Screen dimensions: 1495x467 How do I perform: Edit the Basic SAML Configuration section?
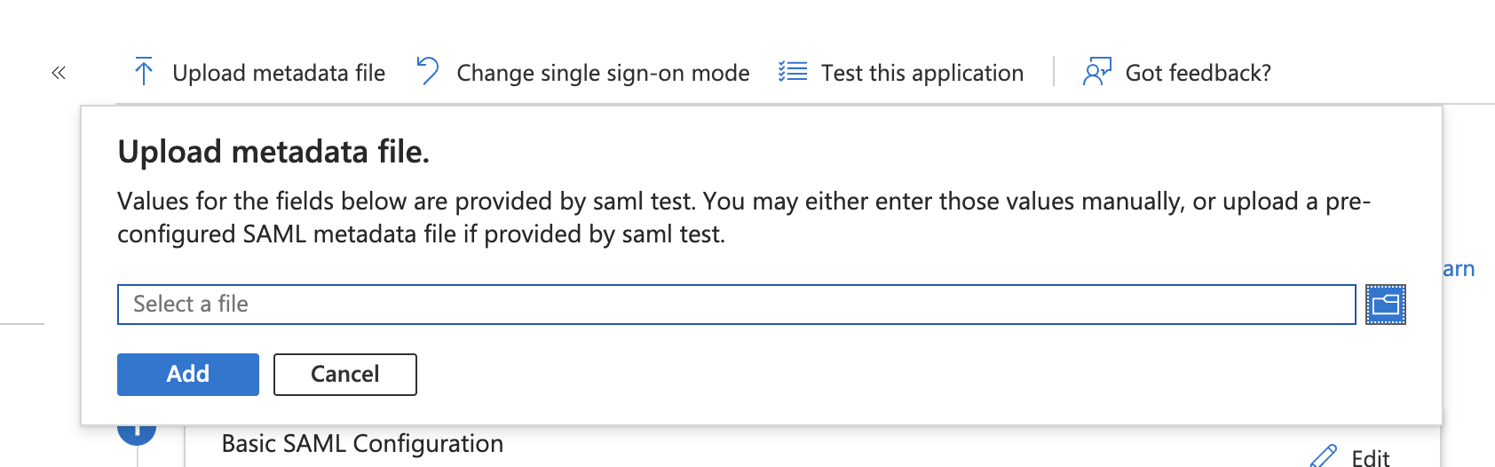1370,457
